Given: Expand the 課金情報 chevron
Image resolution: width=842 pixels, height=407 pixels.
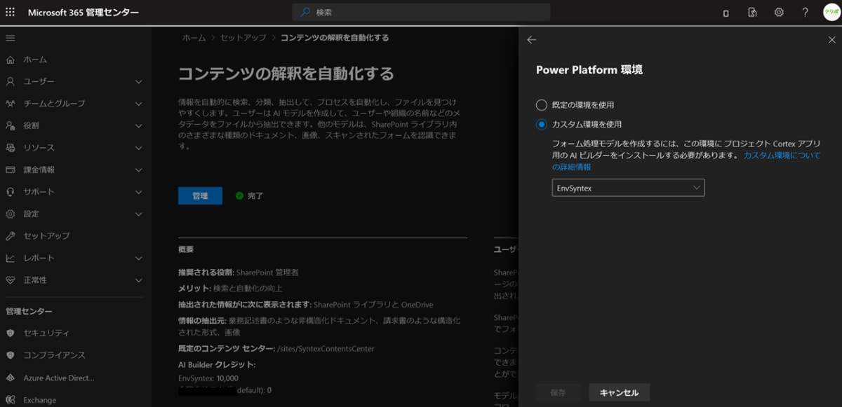Looking at the screenshot, I should (x=138, y=170).
